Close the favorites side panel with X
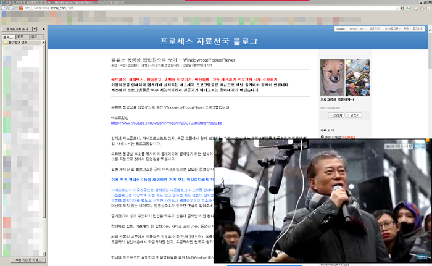Screen dimensions: 432x266 [x=44, y=29]
